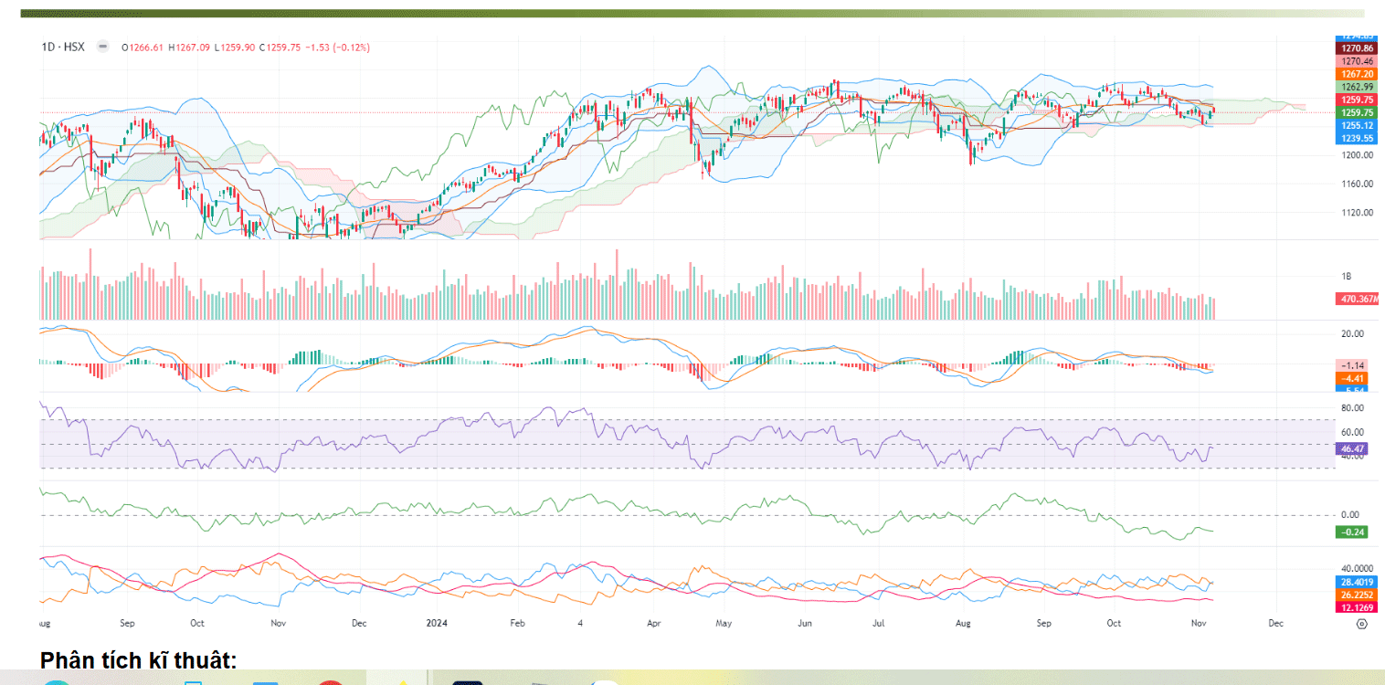Click the pink 12.1269 indicator label

pyautogui.click(x=1356, y=606)
